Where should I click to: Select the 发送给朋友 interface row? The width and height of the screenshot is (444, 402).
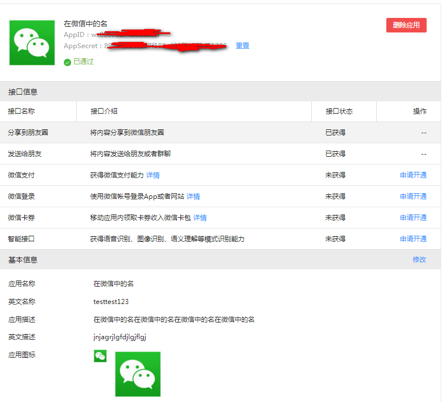25,154
